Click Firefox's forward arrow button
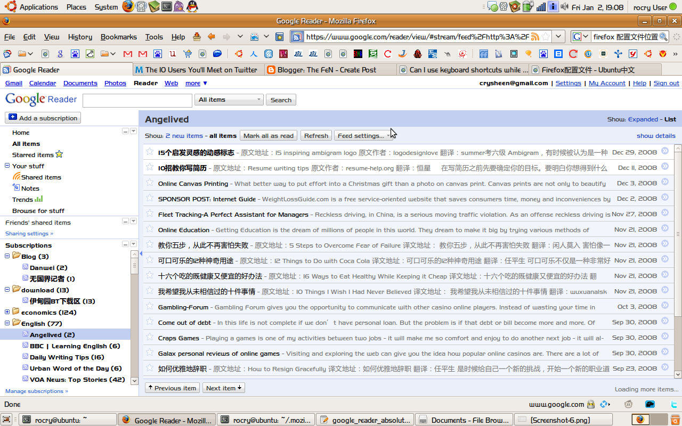Viewport: 682px width, 426px height. click(226, 37)
